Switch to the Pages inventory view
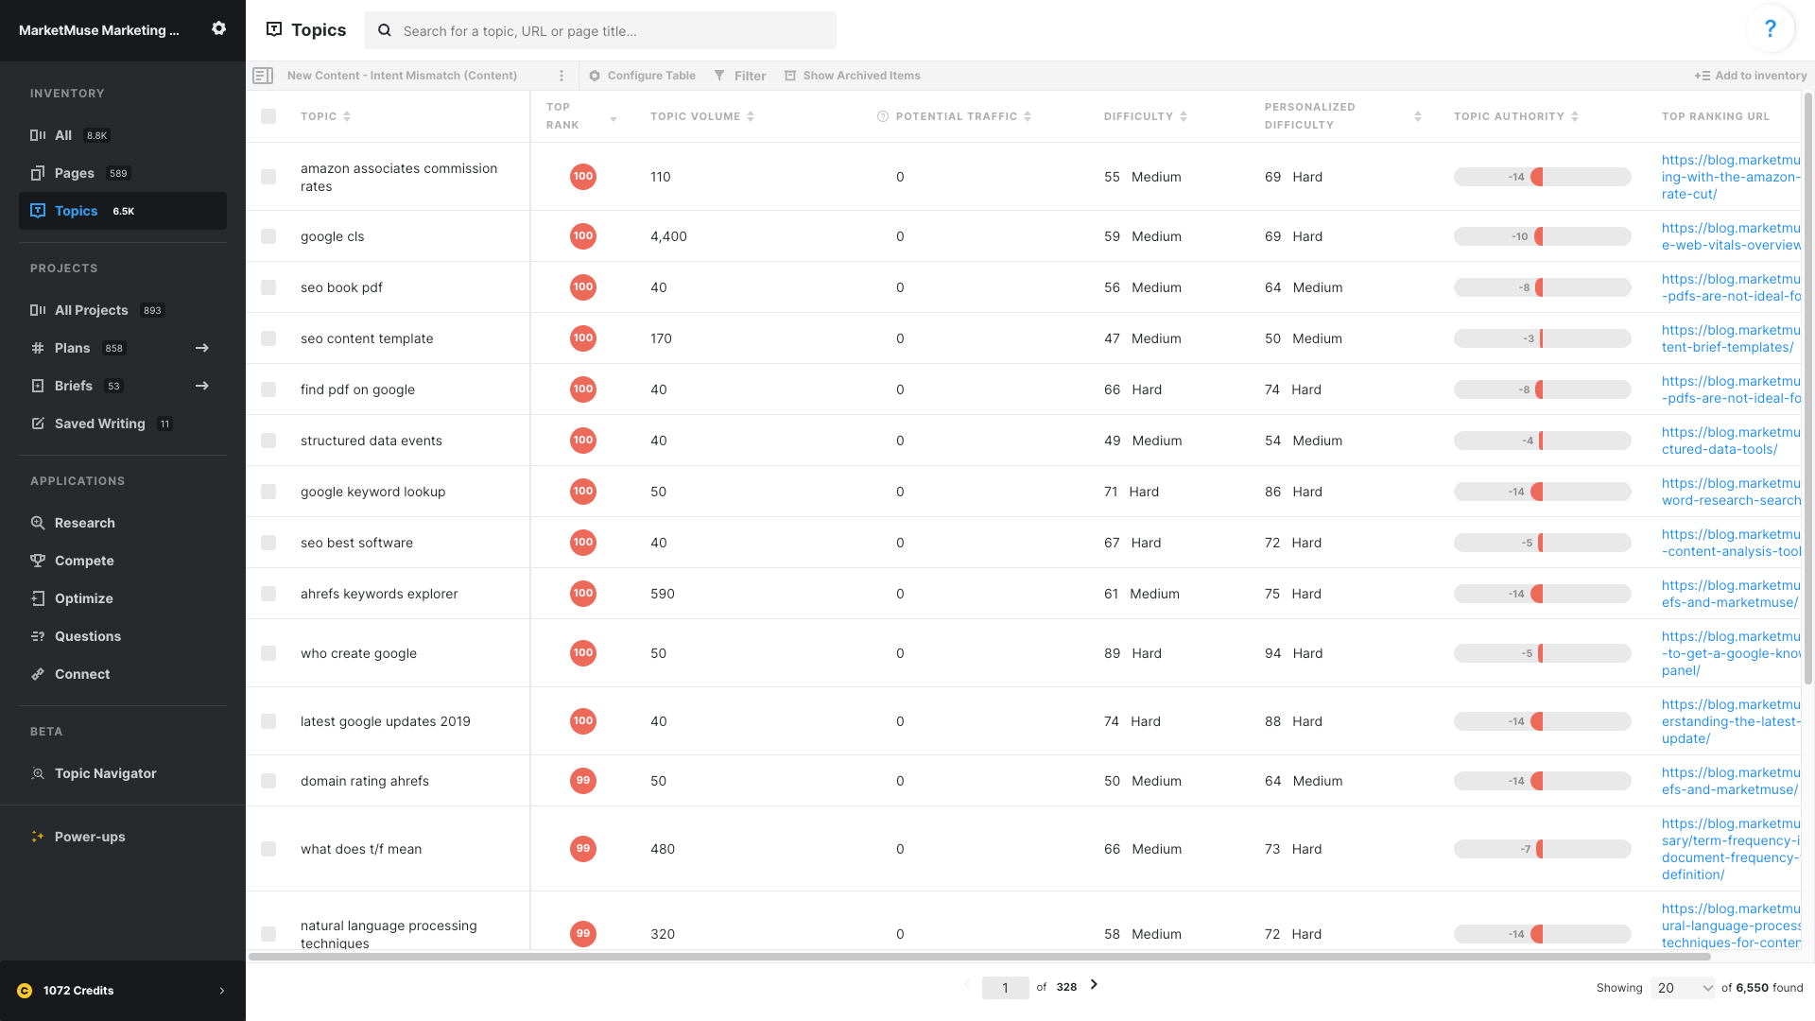This screenshot has width=1815, height=1021. pos(73,172)
